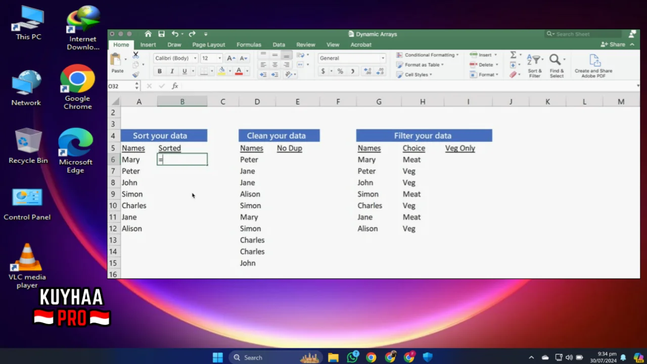Screen dimensions: 647x364
Task: Undo the last action
Action: pos(175,34)
